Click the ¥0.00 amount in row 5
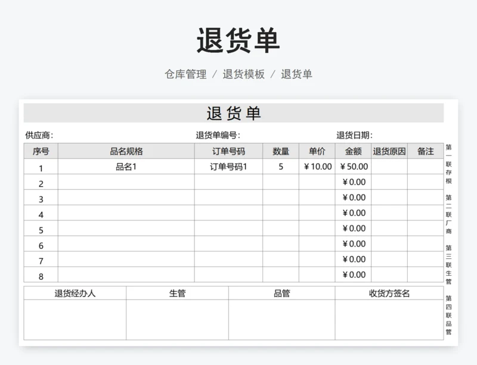This screenshot has height=365, width=477. coord(353,228)
